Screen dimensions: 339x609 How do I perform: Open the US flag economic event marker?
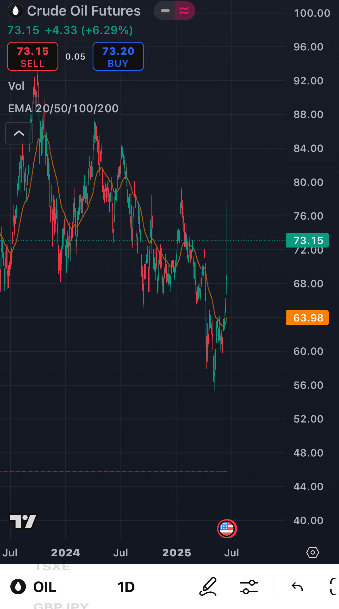pyautogui.click(x=227, y=529)
